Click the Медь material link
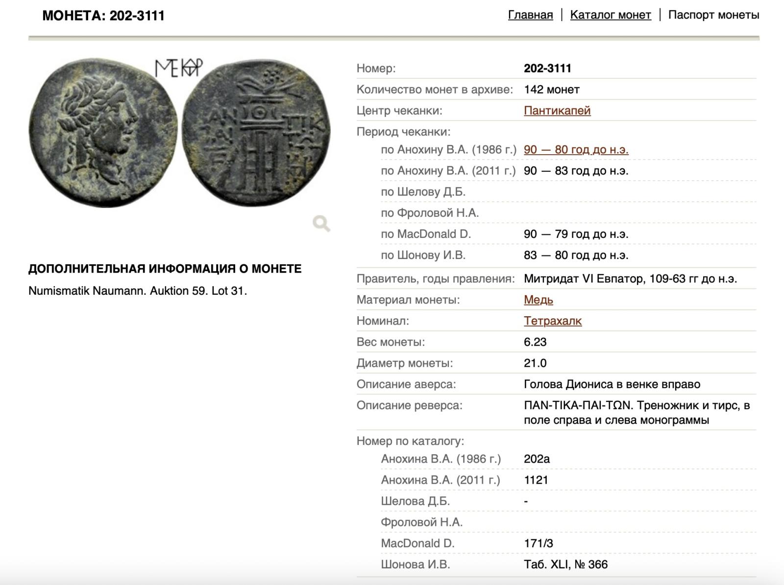Image resolution: width=784 pixels, height=585 pixels. pos(538,300)
